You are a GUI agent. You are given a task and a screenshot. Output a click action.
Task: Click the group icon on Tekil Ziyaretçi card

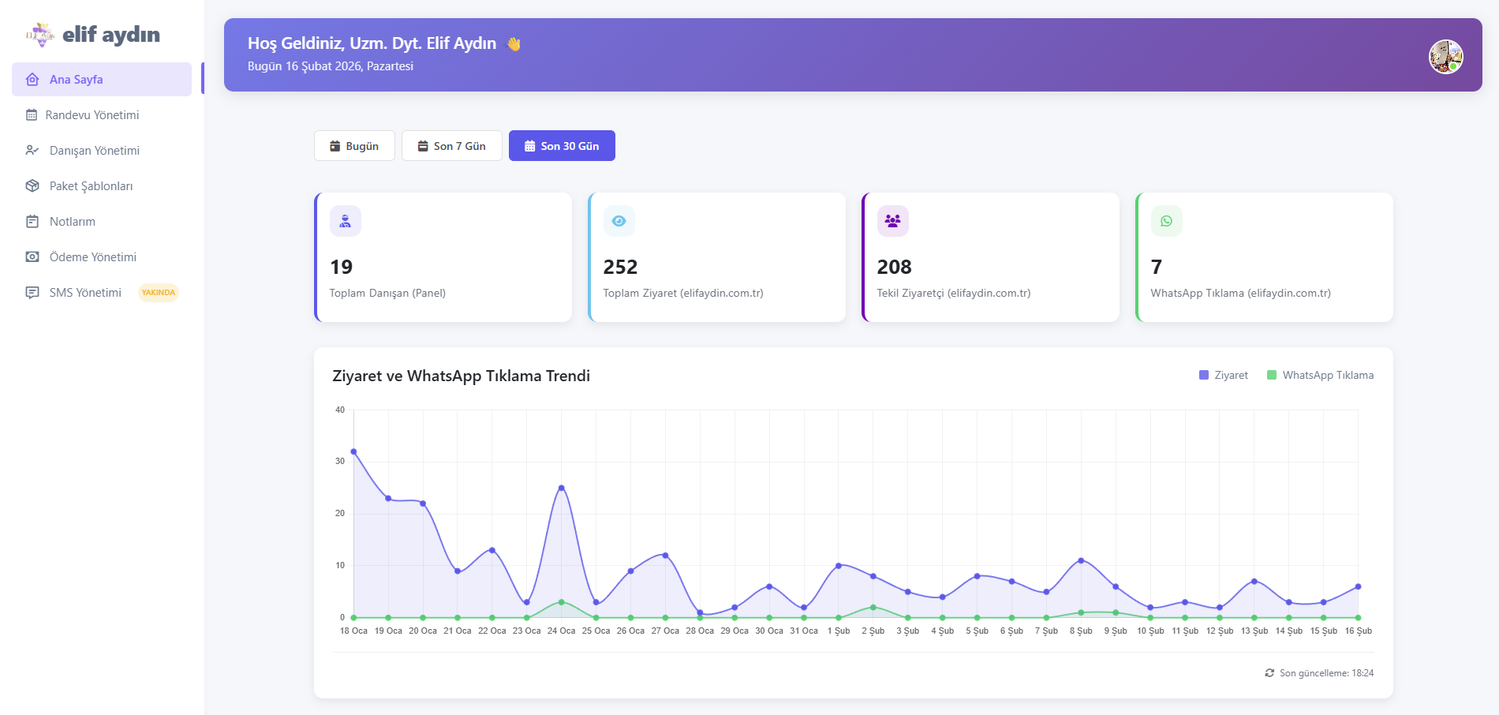pos(893,221)
